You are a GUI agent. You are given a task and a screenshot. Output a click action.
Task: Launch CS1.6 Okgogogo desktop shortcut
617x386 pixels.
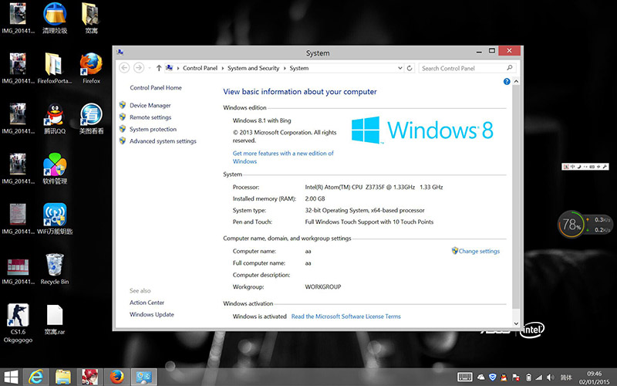tap(18, 323)
